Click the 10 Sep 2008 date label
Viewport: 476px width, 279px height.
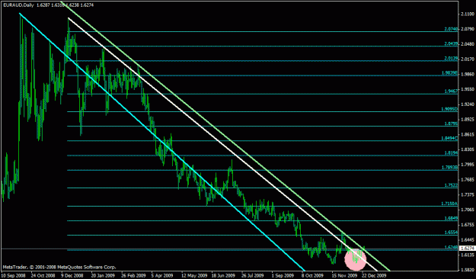(x=13, y=276)
